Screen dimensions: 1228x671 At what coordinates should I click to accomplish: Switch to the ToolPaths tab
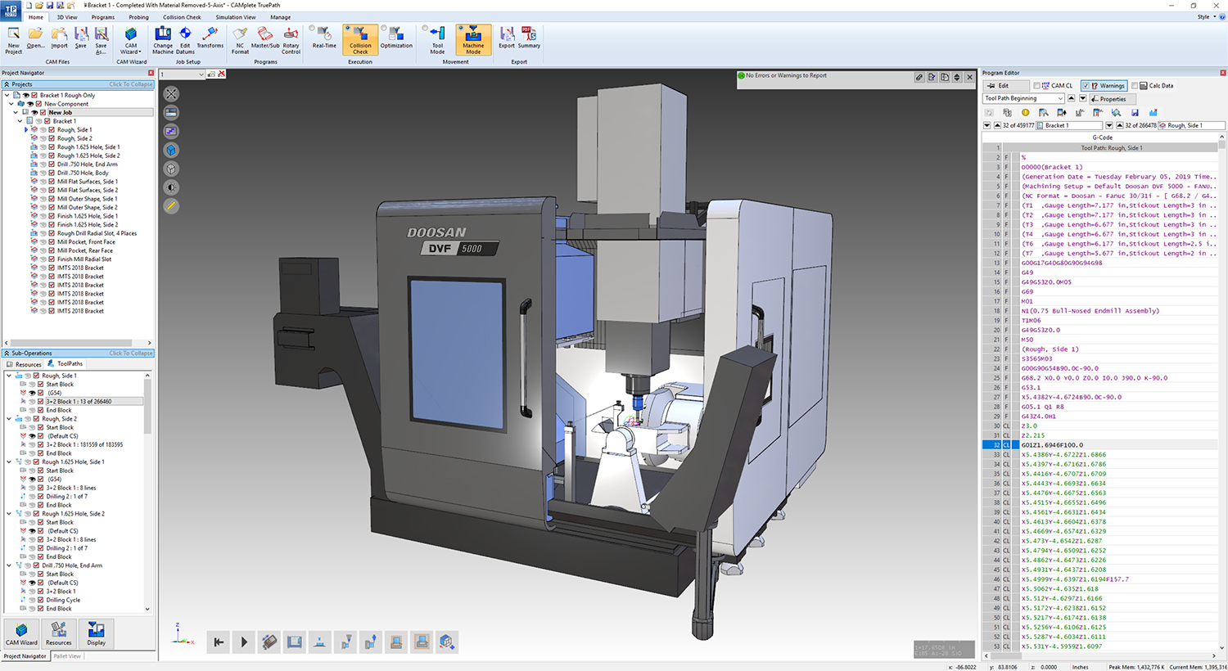[65, 364]
